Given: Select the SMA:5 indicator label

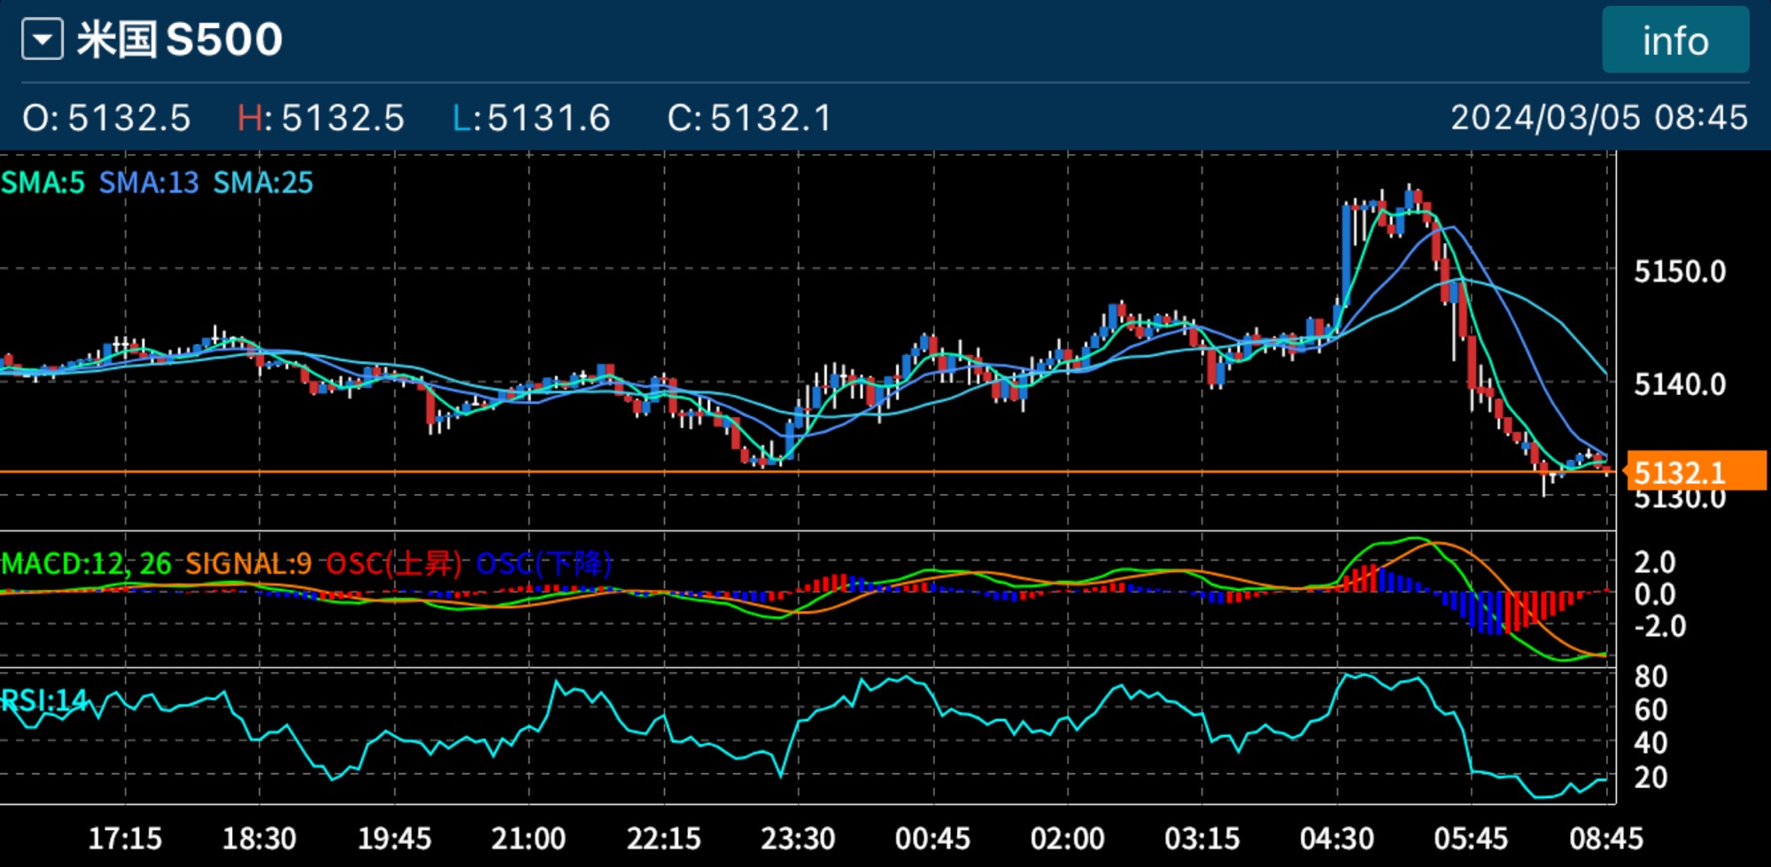Looking at the screenshot, I should click(43, 182).
